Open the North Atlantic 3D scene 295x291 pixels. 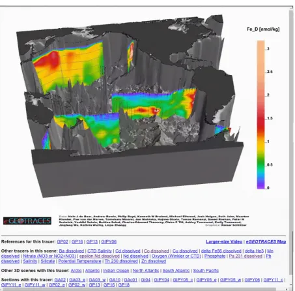pos(146,271)
